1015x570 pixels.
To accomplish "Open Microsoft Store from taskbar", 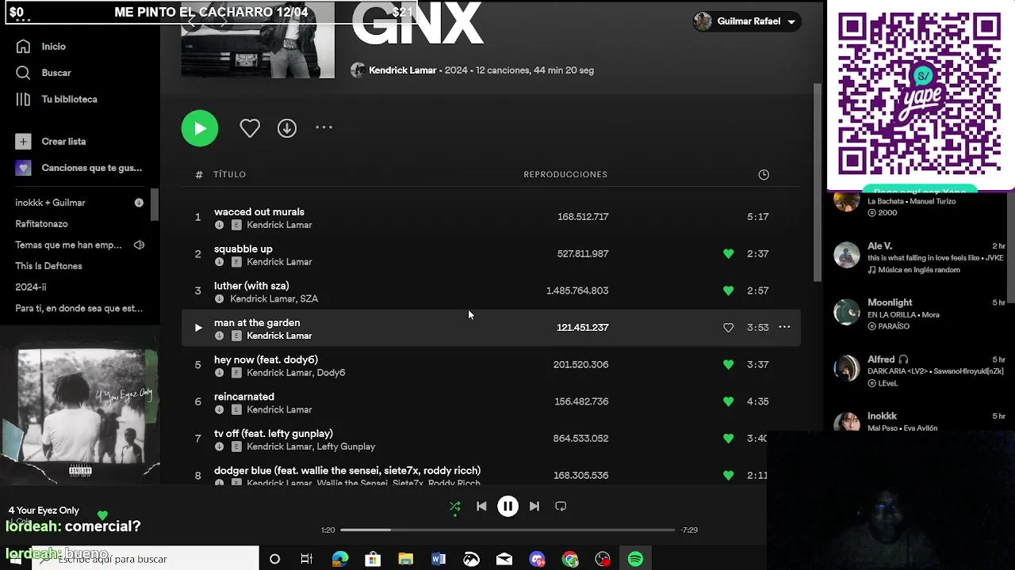I will click(373, 559).
